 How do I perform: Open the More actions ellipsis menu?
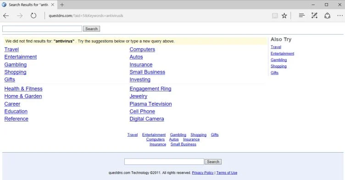point(340,16)
